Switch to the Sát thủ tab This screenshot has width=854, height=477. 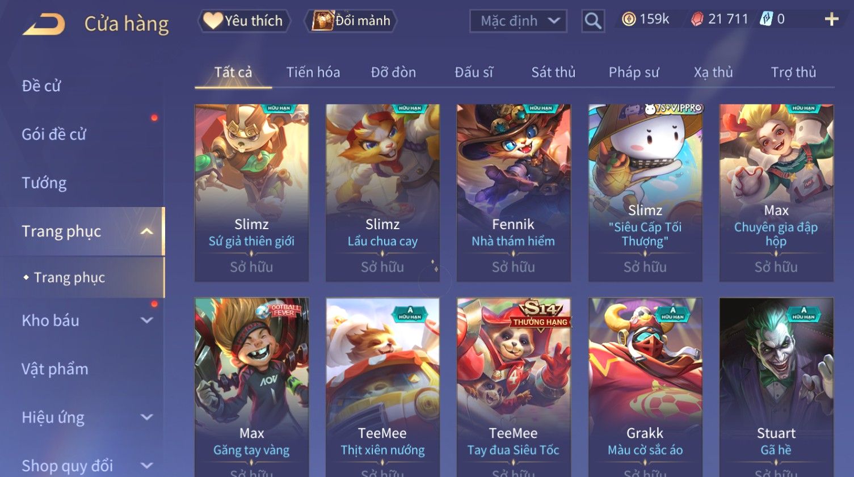click(553, 72)
